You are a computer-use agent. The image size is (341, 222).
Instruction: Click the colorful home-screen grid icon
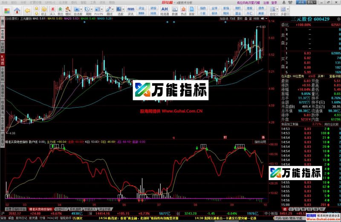pos(7,11)
